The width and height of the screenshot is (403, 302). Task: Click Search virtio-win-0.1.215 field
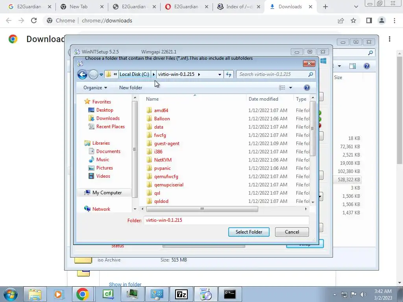(x=275, y=74)
